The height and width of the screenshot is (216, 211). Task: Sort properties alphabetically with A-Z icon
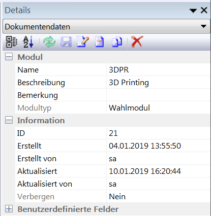[x=28, y=42]
